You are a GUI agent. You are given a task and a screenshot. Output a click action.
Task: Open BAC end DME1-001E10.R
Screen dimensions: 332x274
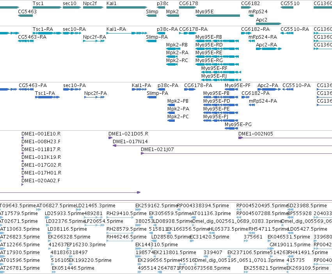point(41,134)
